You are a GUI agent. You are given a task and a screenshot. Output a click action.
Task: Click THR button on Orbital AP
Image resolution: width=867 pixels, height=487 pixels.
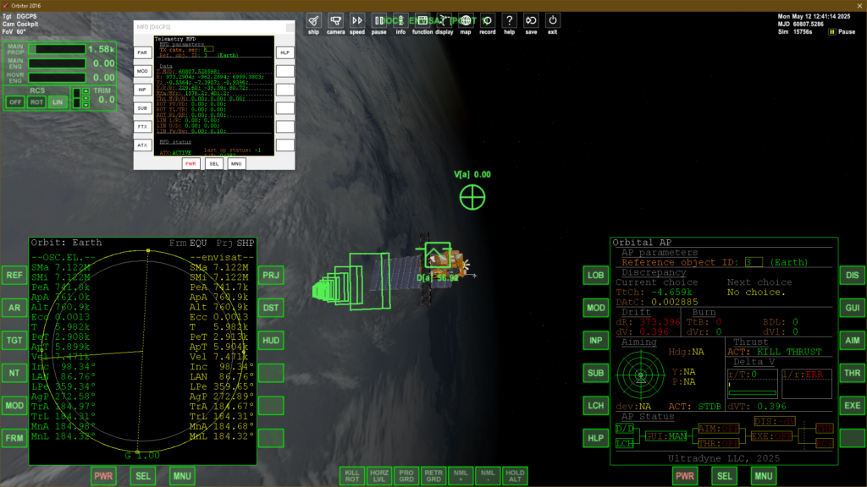point(852,373)
